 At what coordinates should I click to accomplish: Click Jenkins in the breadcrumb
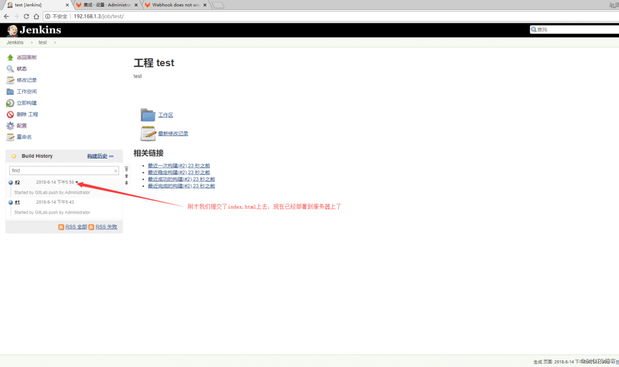(15, 43)
